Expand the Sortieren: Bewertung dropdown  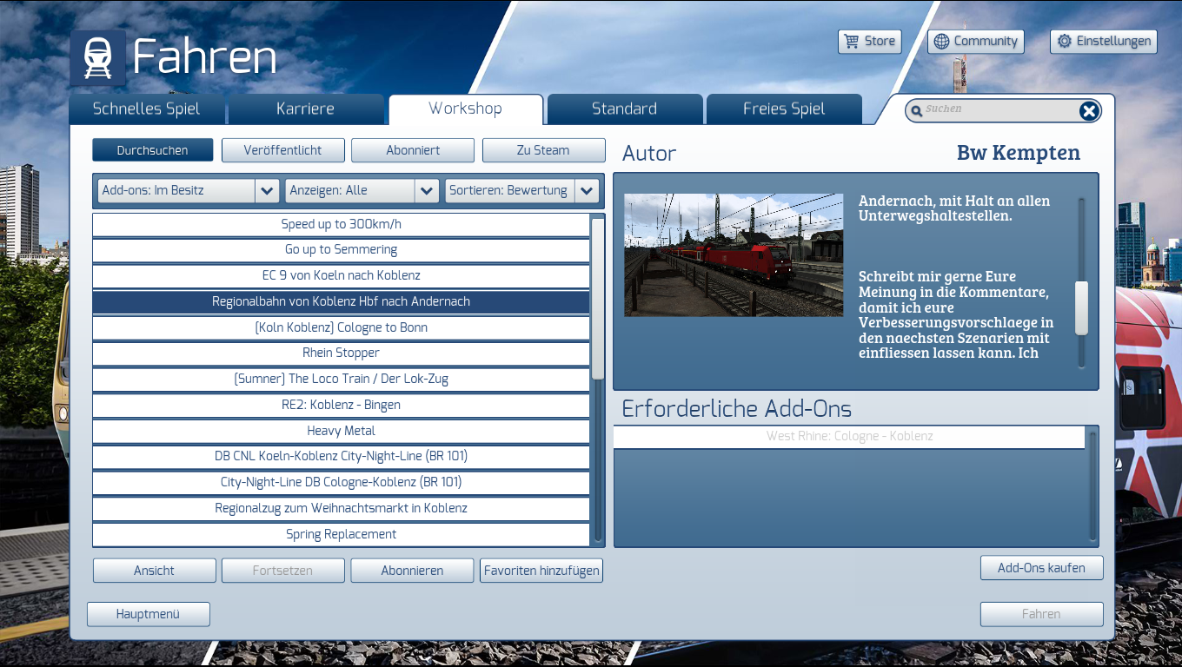tap(586, 190)
